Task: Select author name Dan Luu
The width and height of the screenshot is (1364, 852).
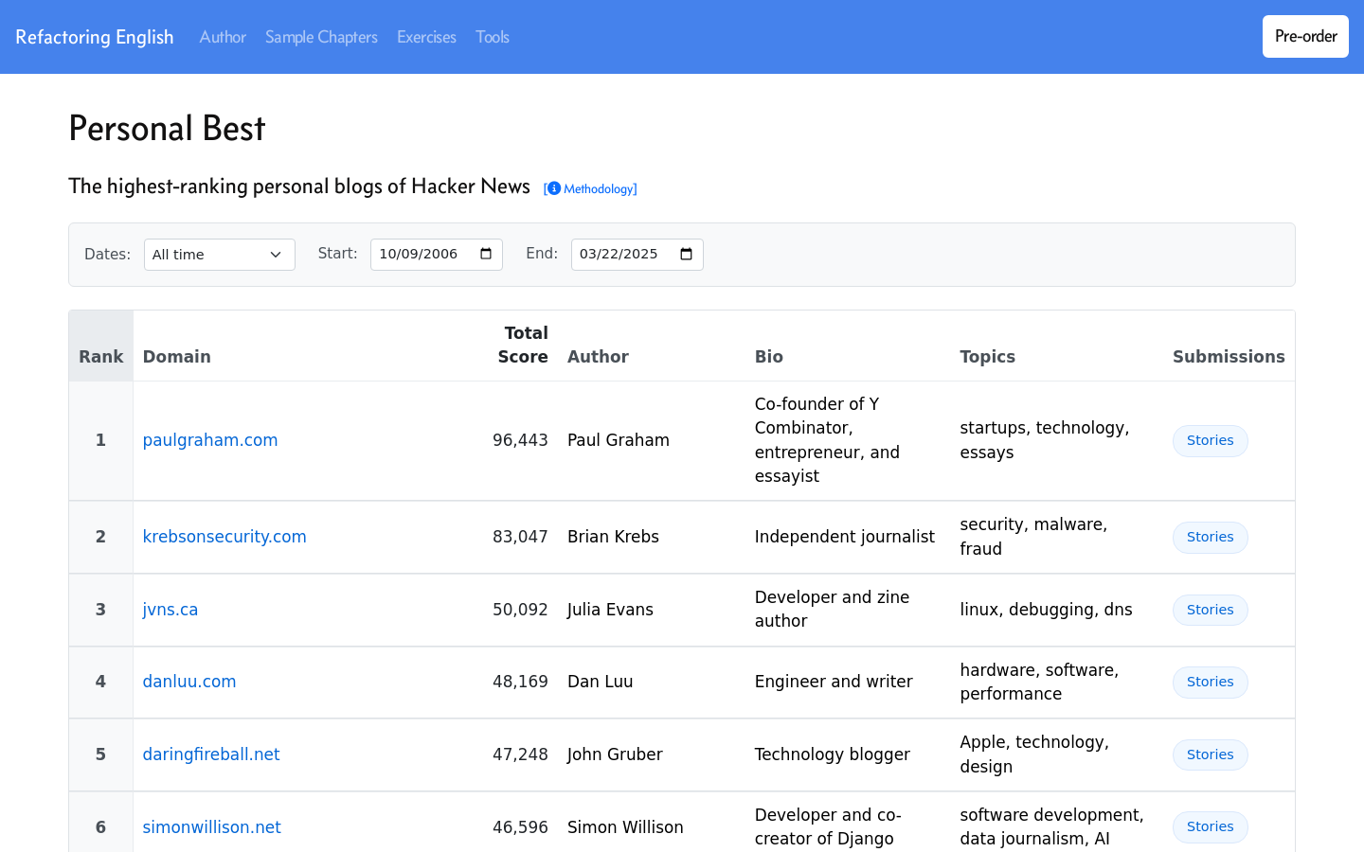Action: click(601, 682)
